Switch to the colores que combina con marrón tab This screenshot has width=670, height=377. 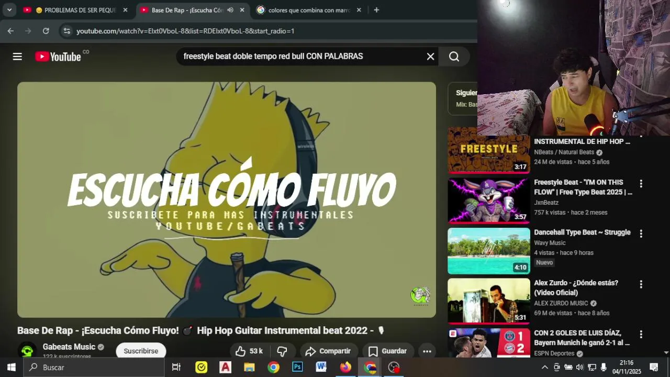(309, 10)
